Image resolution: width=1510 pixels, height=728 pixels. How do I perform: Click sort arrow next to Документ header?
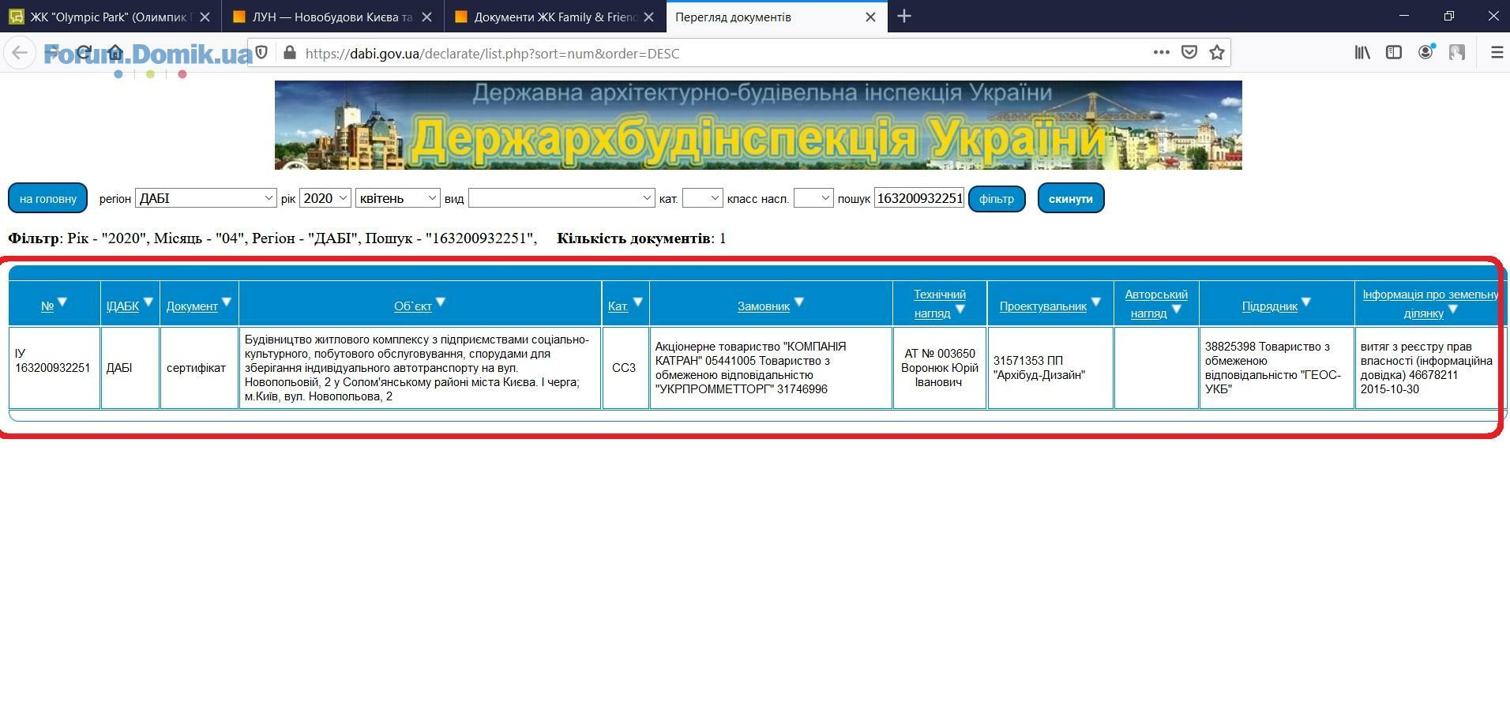click(x=227, y=302)
